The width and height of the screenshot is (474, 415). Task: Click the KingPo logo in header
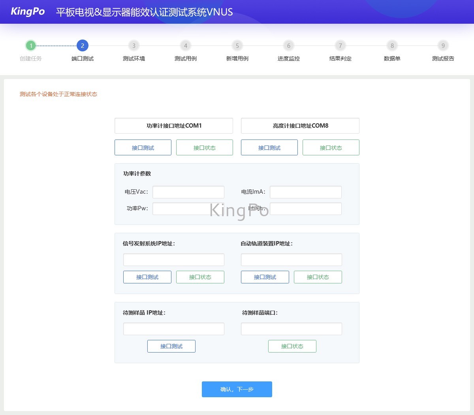coord(28,11)
